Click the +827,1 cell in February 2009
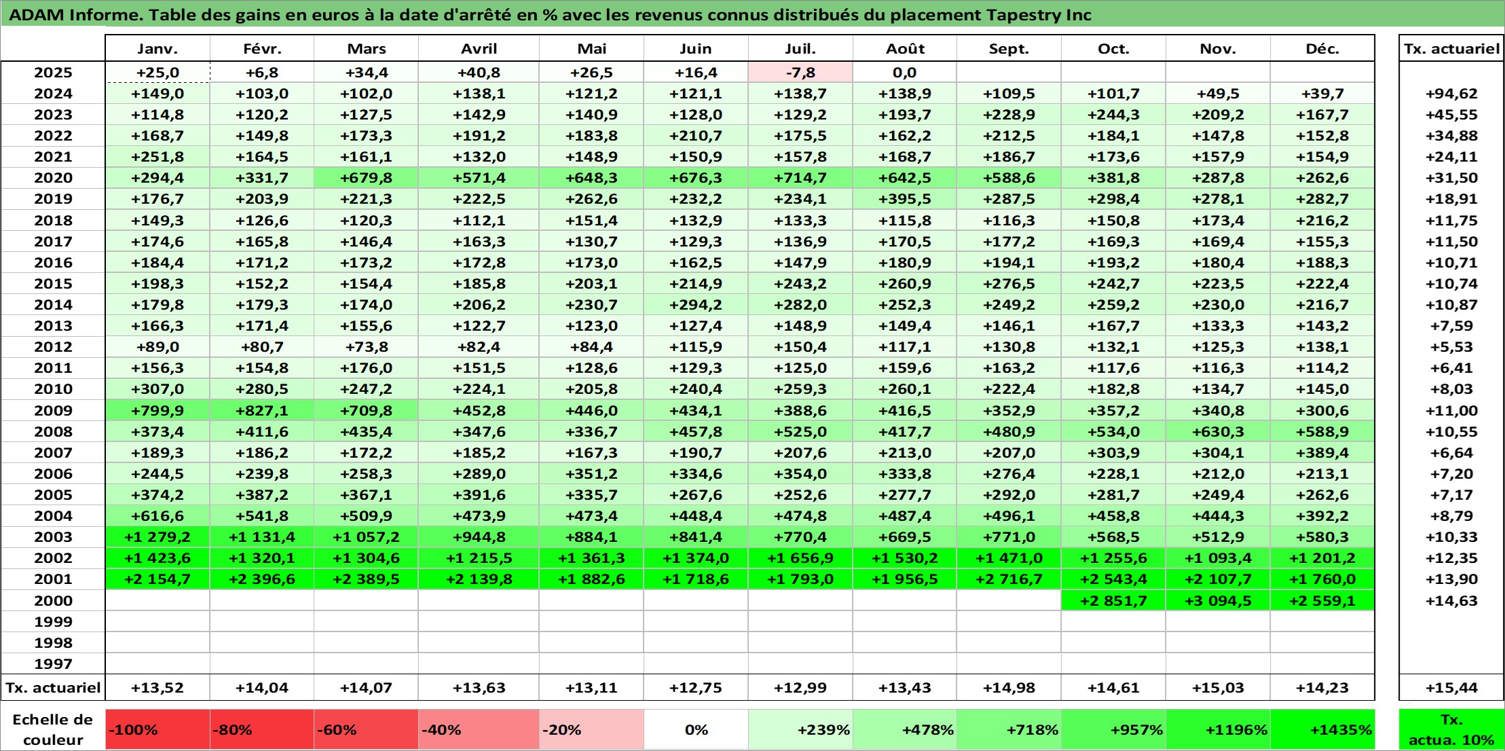Viewport: 1505px width, 751px height. tap(261, 410)
